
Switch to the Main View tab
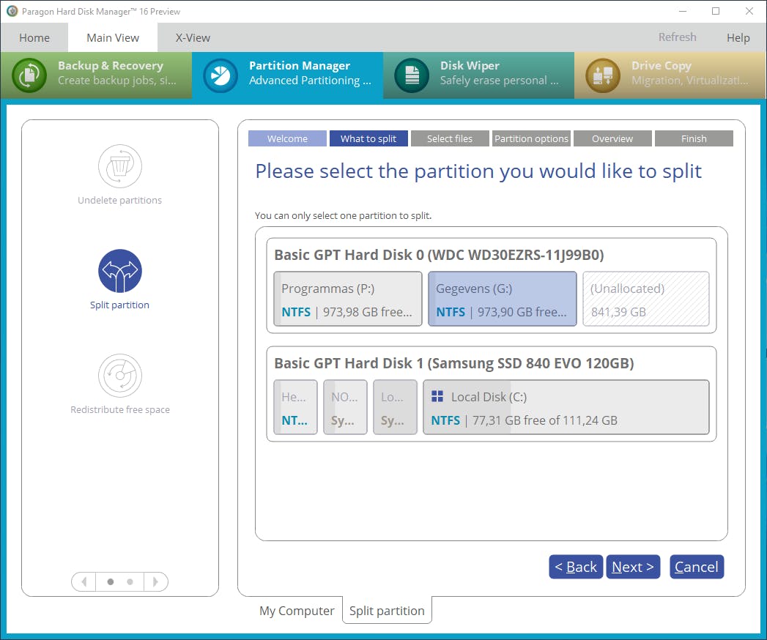tap(113, 37)
